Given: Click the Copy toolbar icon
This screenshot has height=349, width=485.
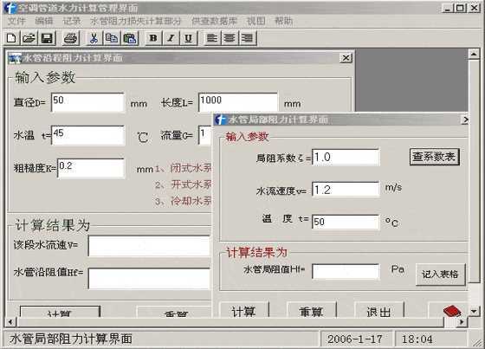Looking at the screenshot, I should coord(112,38).
